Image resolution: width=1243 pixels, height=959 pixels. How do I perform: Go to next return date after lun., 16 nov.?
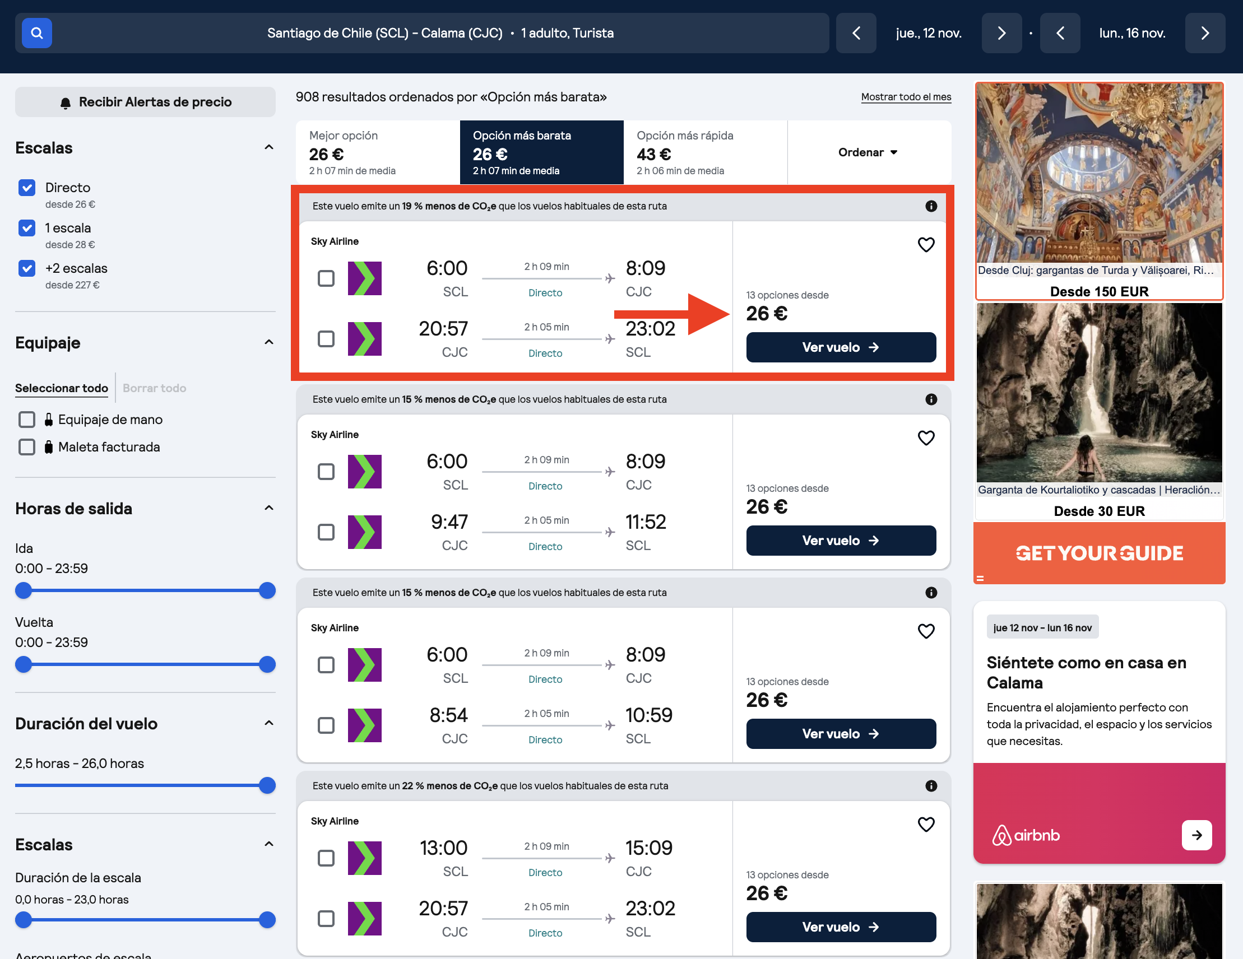click(x=1205, y=33)
